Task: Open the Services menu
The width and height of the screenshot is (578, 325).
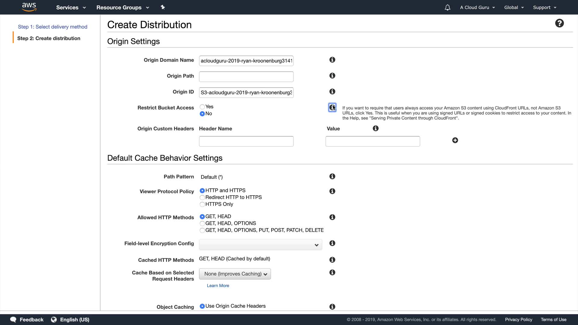Action: [71, 8]
